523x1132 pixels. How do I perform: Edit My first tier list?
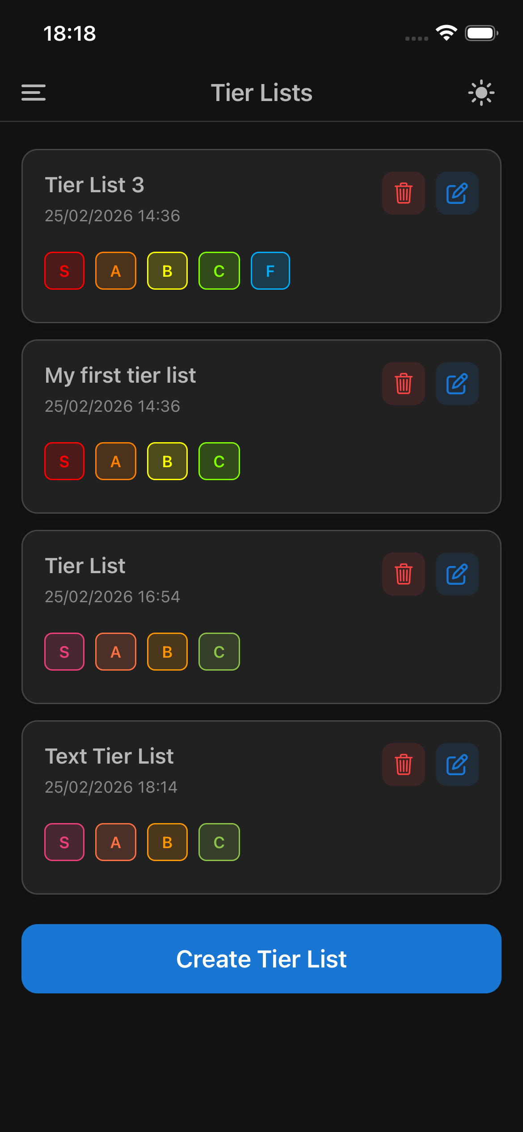point(457,384)
